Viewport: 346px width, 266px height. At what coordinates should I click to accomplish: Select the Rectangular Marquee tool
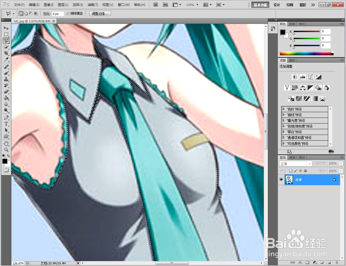coord(6,34)
